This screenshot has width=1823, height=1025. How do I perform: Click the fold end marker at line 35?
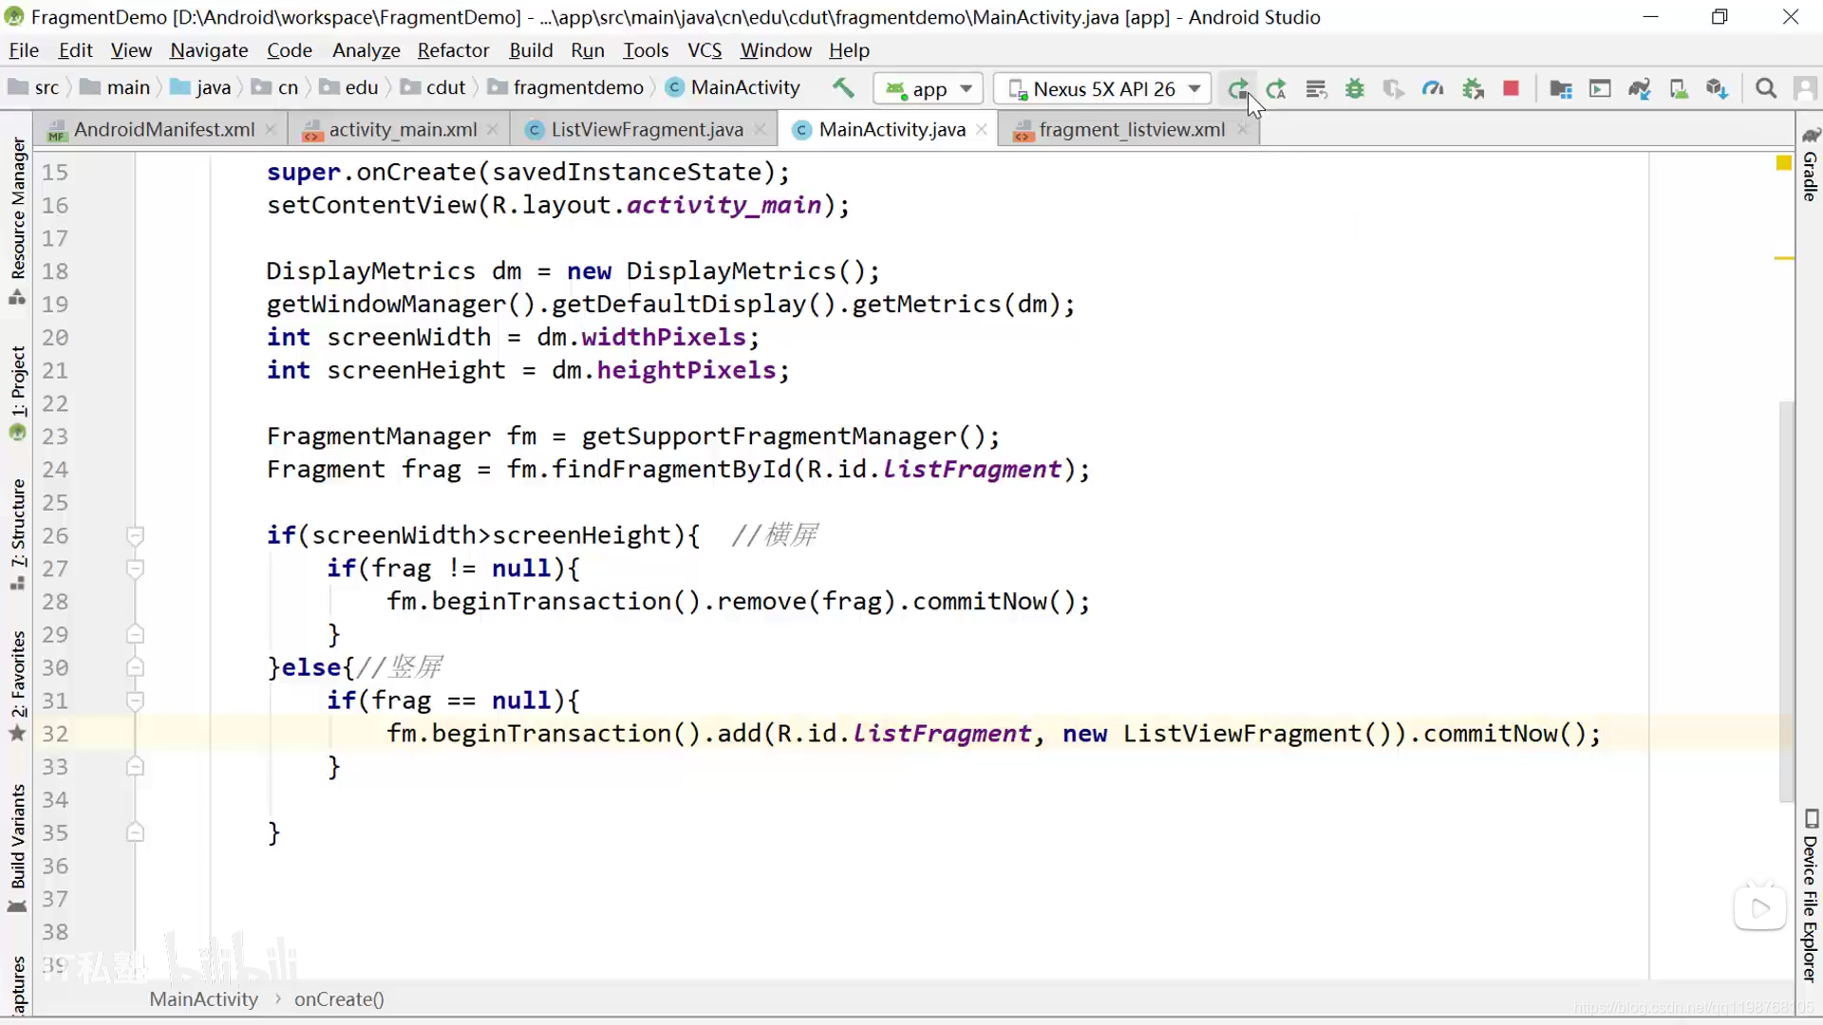(x=135, y=832)
